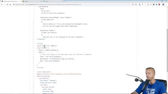Close the GitHub FirstSlideshow tab
168x94 pixels.
(20, 1)
